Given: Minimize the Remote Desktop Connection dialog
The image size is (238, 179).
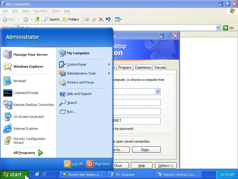Looking at the screenshot, I should 161,36.
